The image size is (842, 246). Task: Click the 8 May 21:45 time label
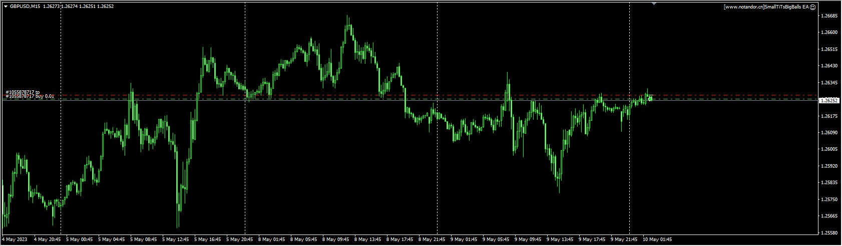432,240
